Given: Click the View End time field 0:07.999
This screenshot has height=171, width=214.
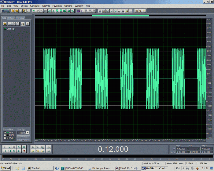Looking at the screenshot, I should 194,152.
